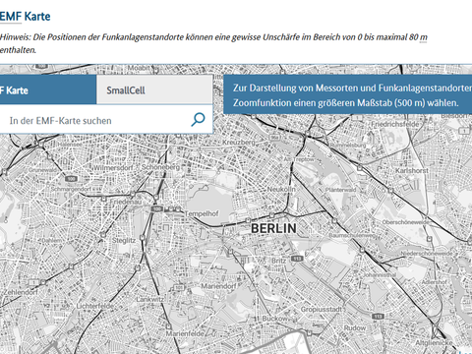Click Buckow label on map
The width and height of the screenshot is (472, 354).
click(274, 319)
